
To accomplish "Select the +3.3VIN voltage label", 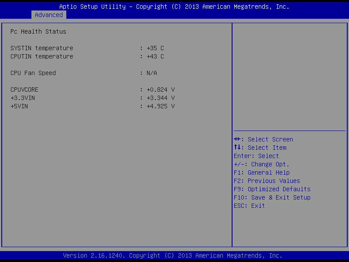I will pos(23,98).
